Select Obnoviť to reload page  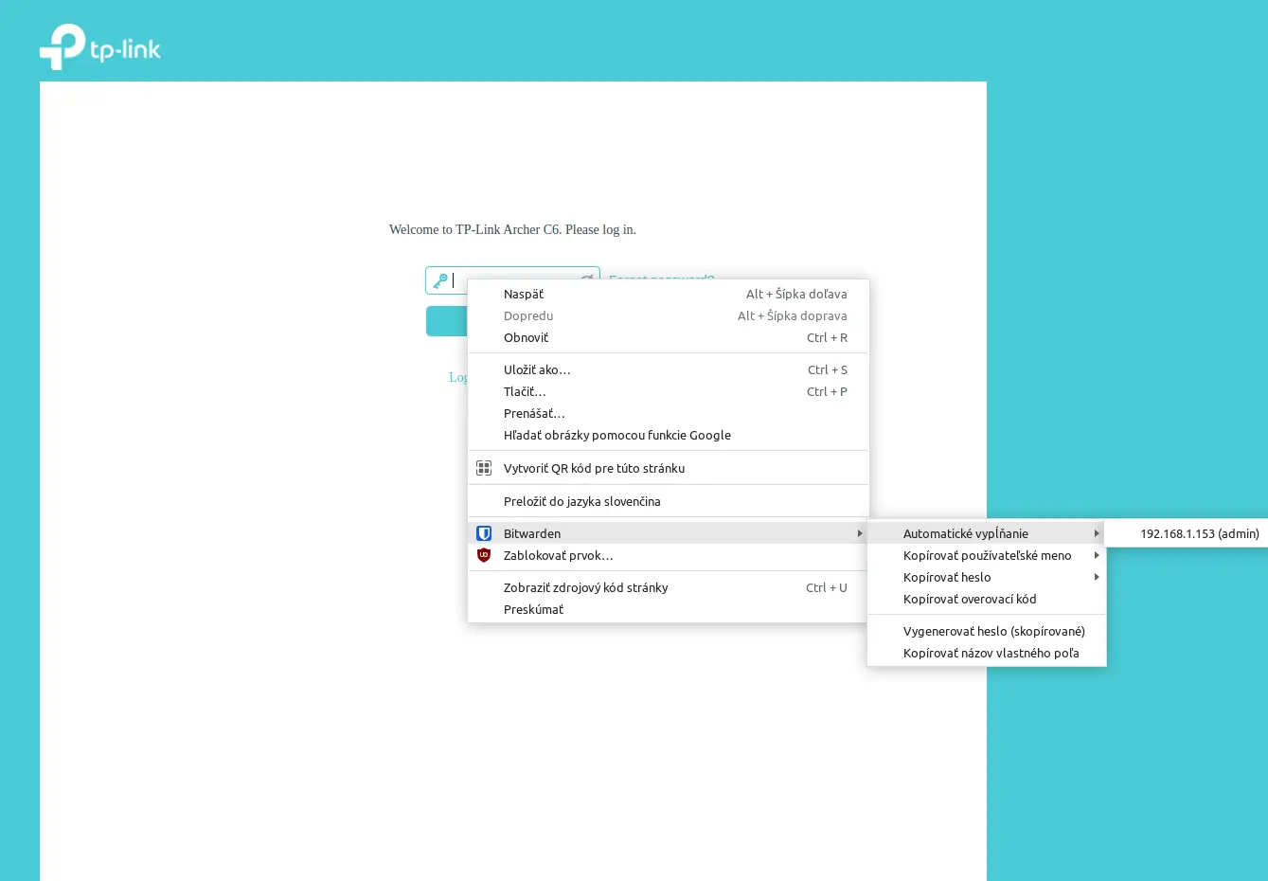[669, 337]
